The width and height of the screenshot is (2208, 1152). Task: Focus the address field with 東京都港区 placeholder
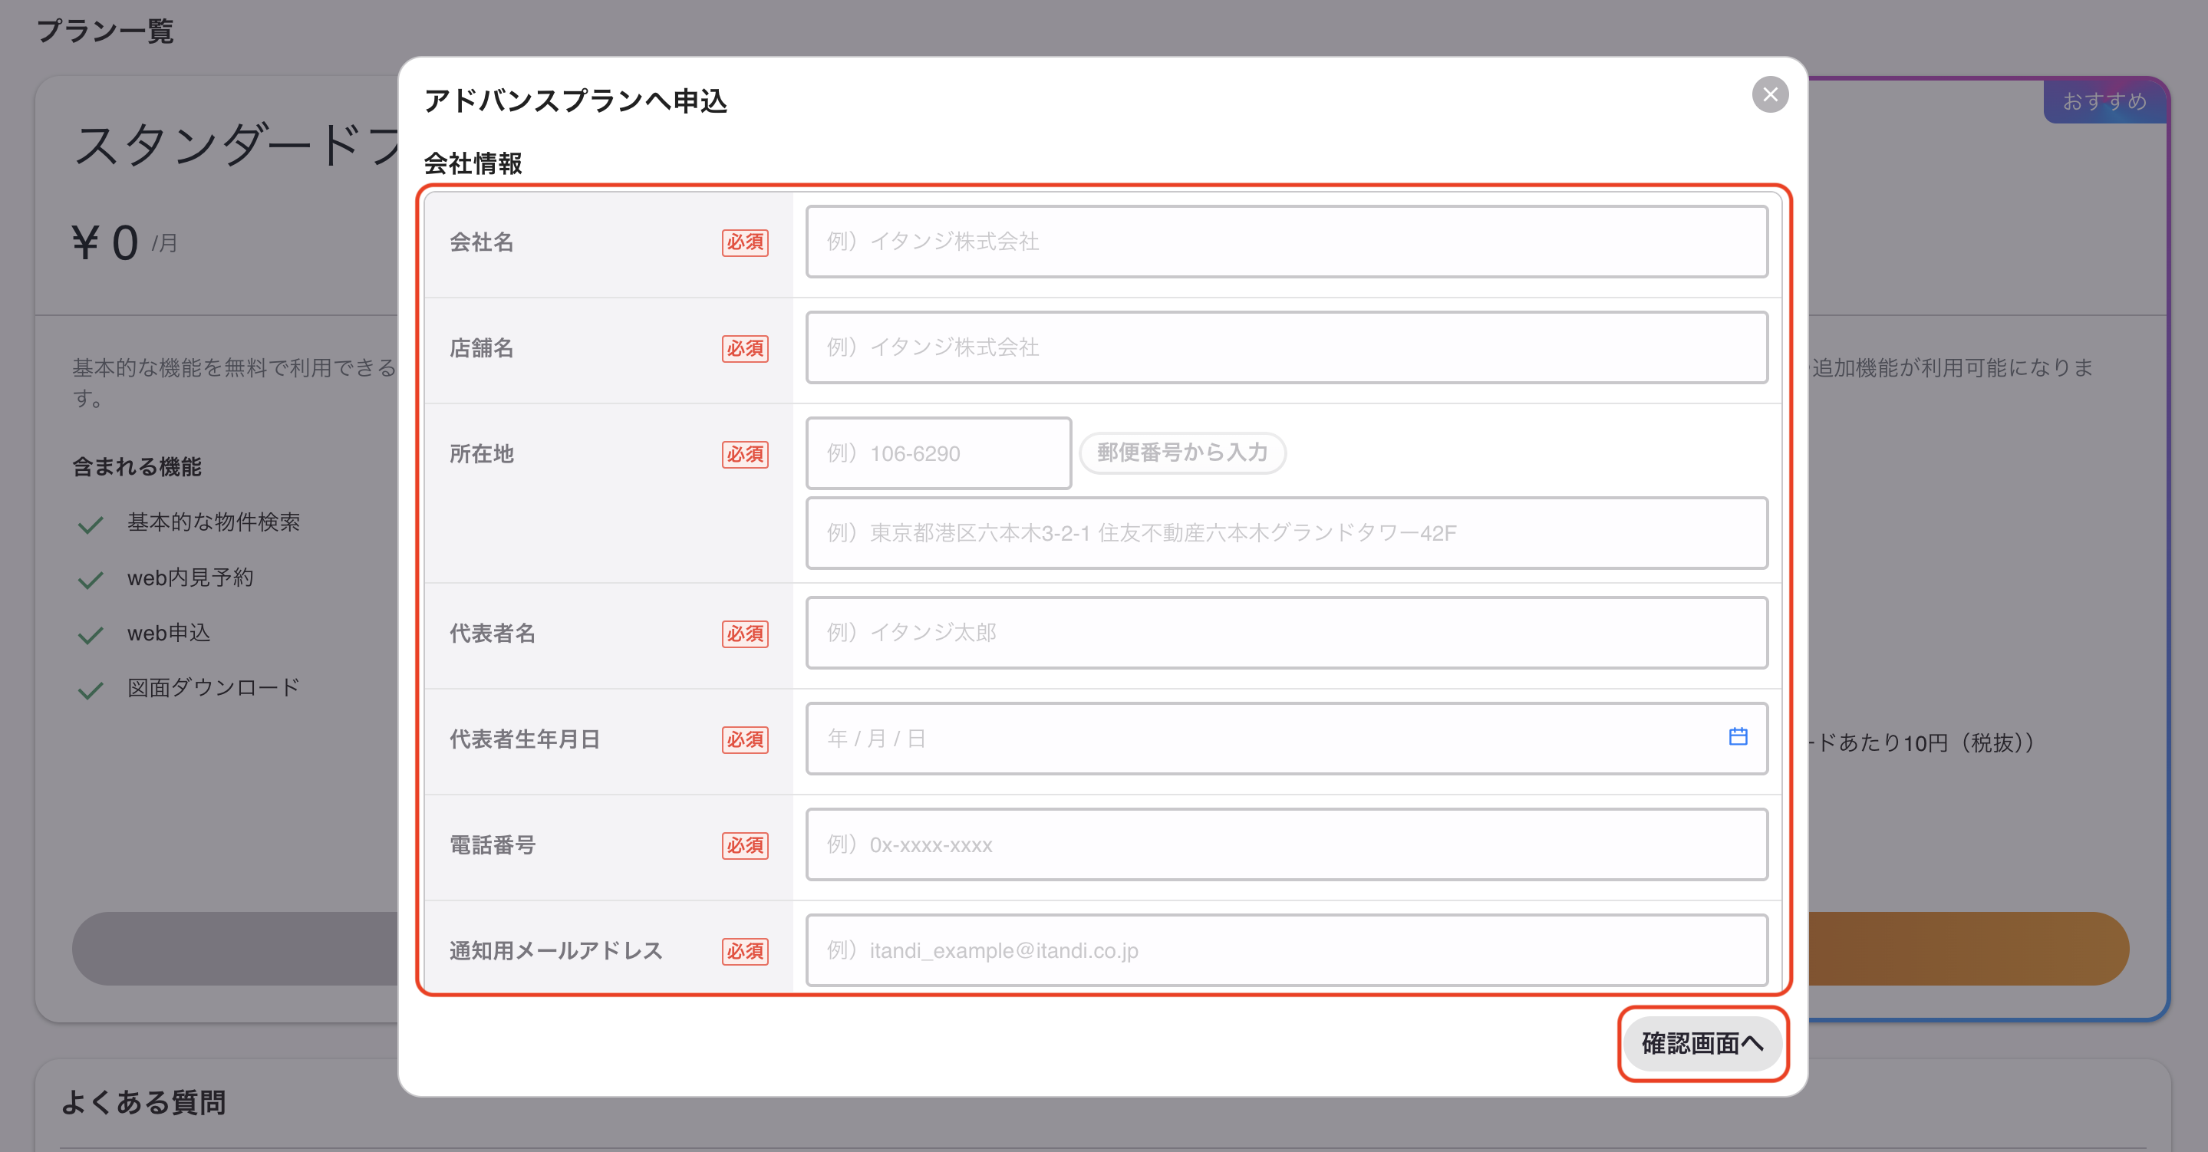point(1287,533)
